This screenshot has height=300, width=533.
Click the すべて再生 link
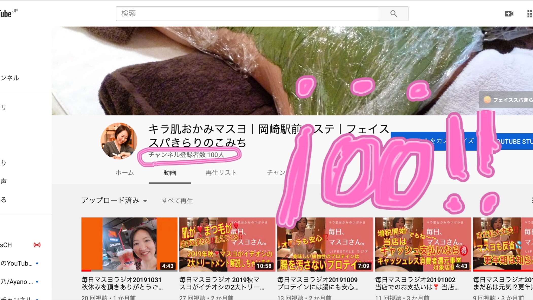177,201
